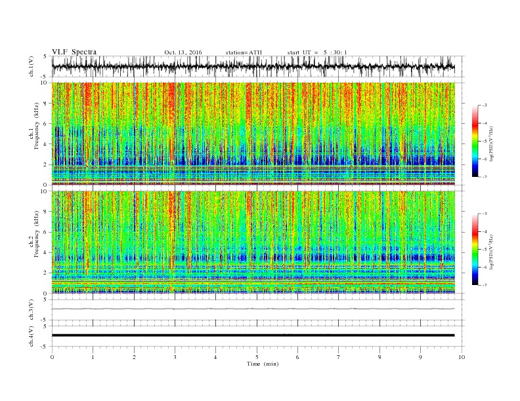Click the "start UT = 5 :30: 1" text

pyautogui.click(x=317, y=52)
